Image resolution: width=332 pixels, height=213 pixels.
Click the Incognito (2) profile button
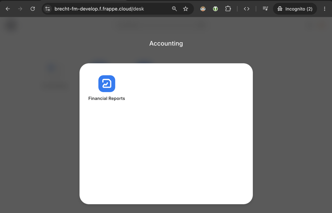coord(295,9)
